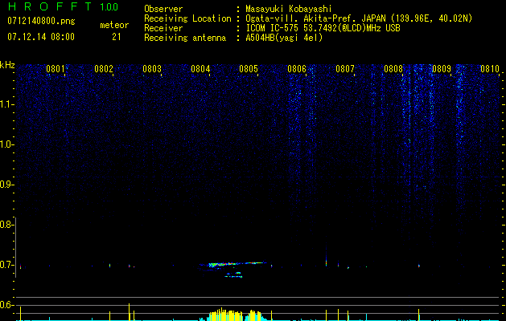Viewport: 506px width, 321px height.
Task: Click the 0.7 kHz axis label
Action: click(6, 265)
